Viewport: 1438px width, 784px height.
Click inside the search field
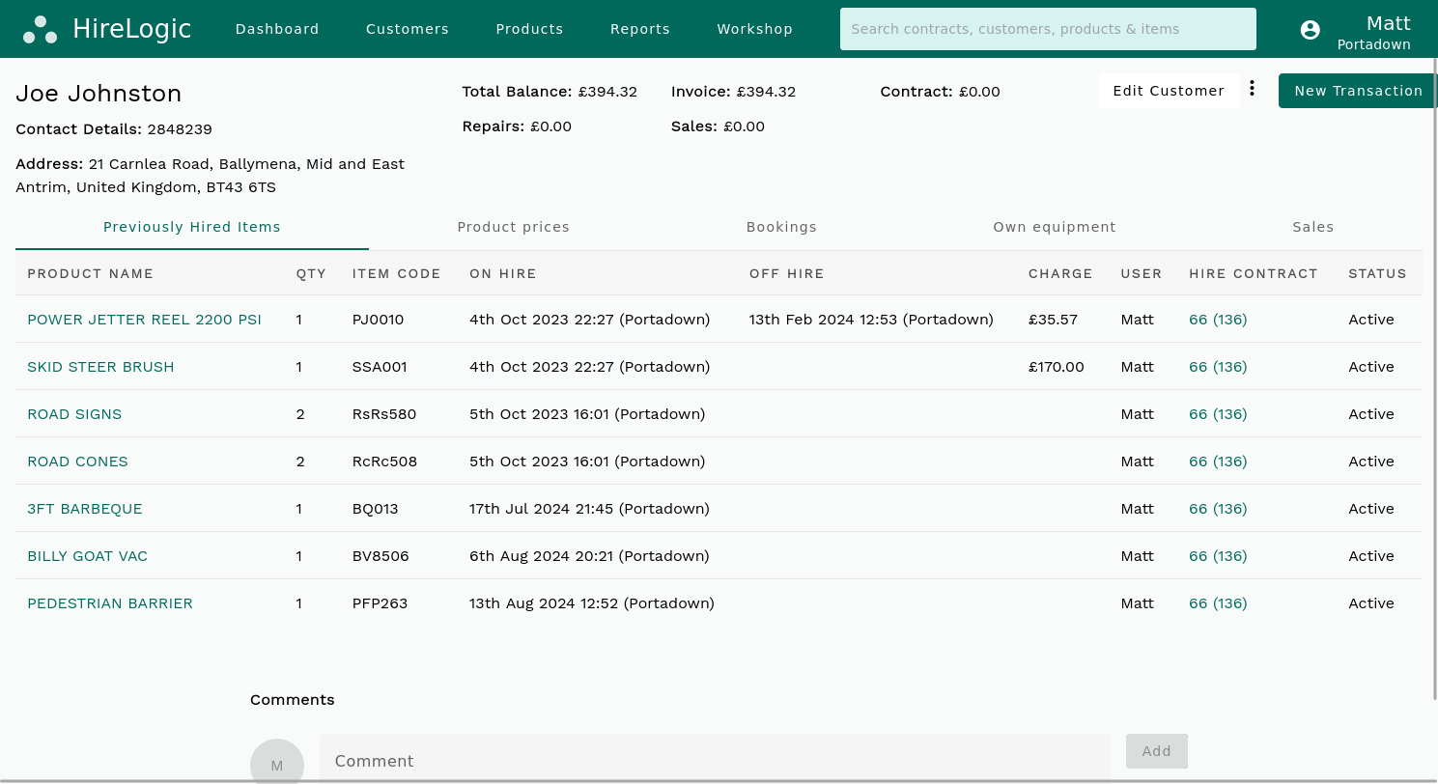point(1047,29)
